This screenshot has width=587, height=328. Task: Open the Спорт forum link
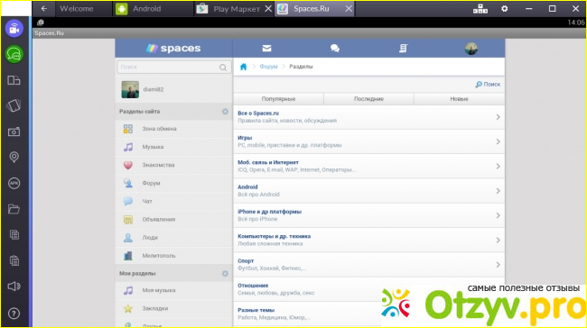point(246,261)
